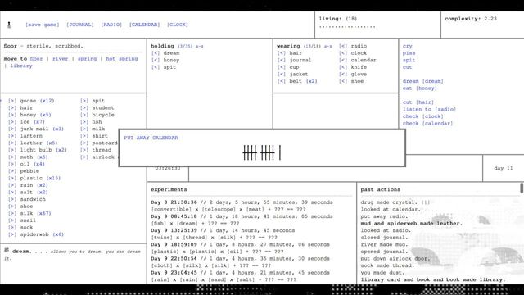This screenshot has height=295, width=524.
Task: Click cut [hair] action
Action: click(418, 102)
